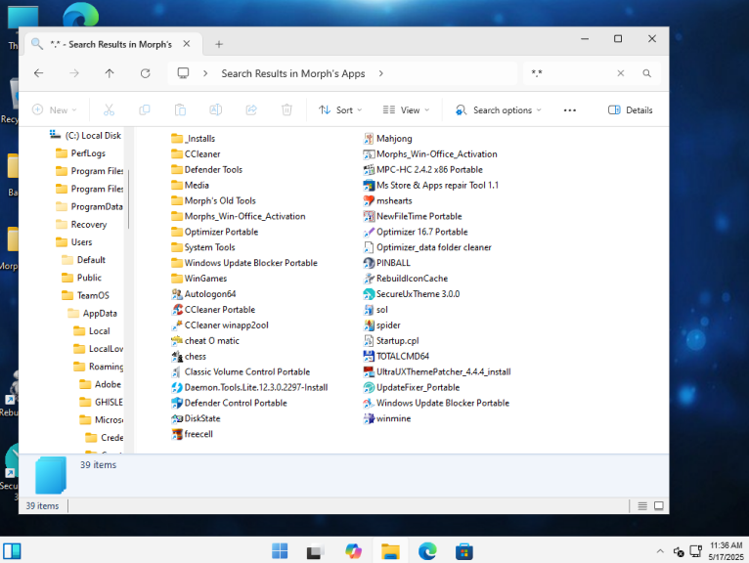Open the New item dropdown
This screenshot has width=749, height=563.
pos(54,110)
